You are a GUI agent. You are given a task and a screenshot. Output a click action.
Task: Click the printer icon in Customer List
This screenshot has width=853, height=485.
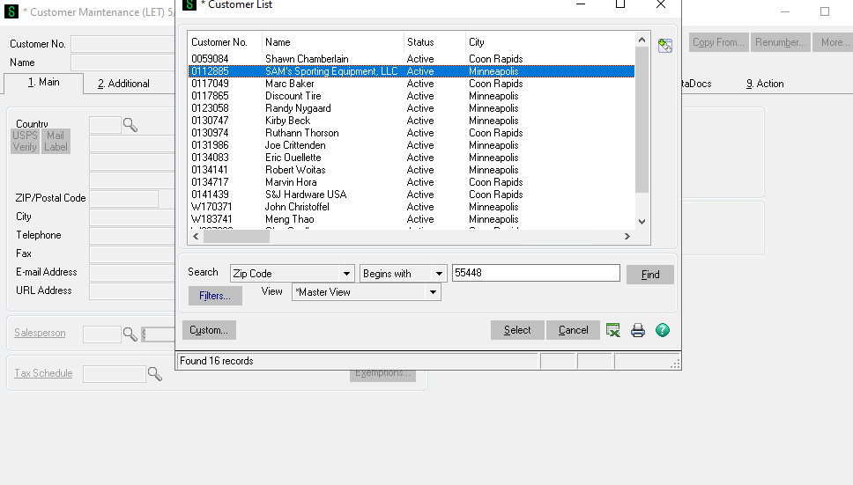[x=638, y=330]
